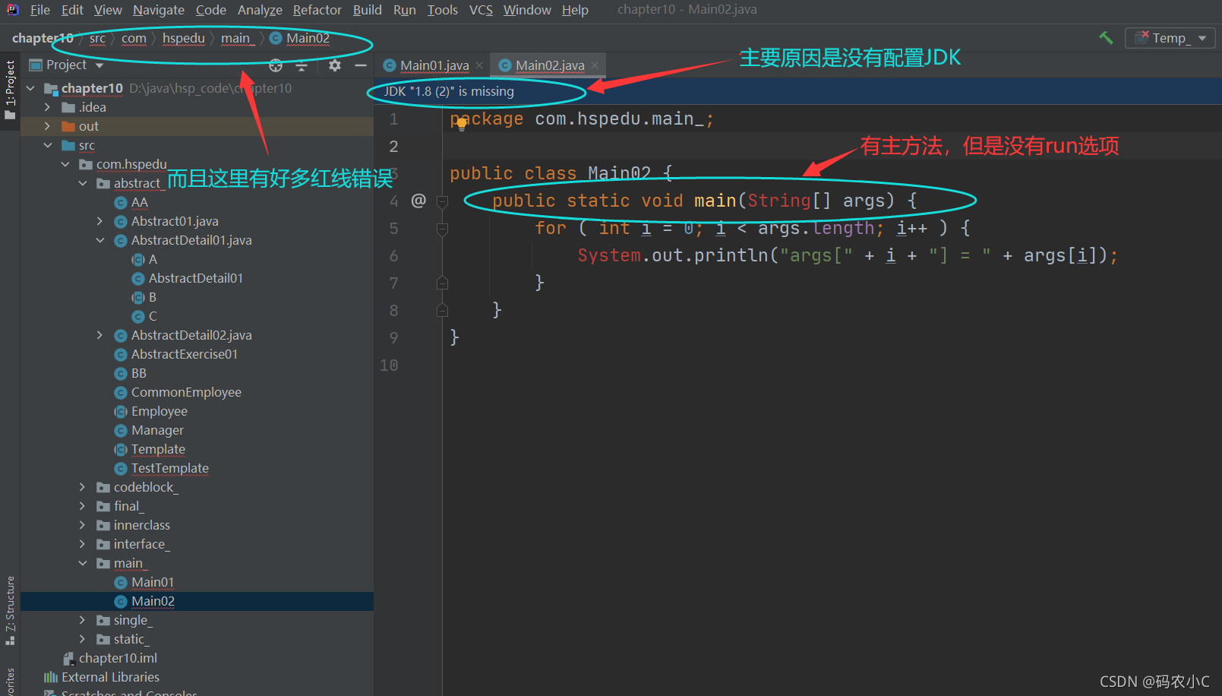Image resolution: width=1222 pixels, height=696 pixels.
Task: Select the Template class
Action: coord(158,449)
